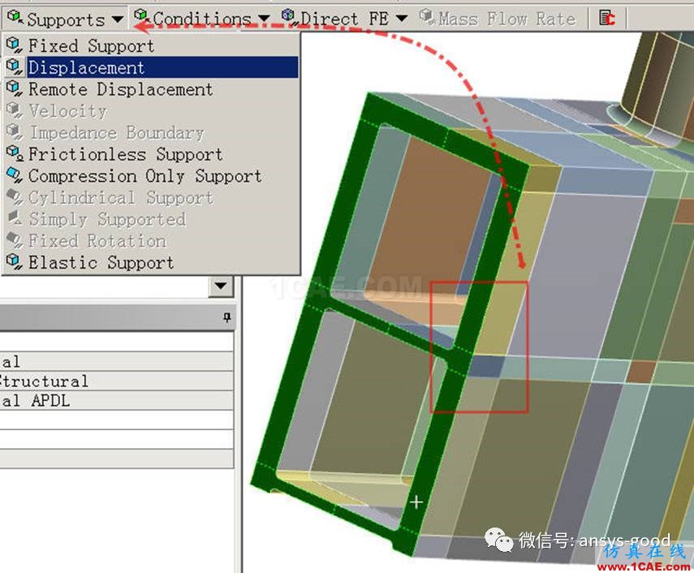This screenshot has width=694, height=573.
Task: Select the short row ending in 'al'
Action: (116, 361)
